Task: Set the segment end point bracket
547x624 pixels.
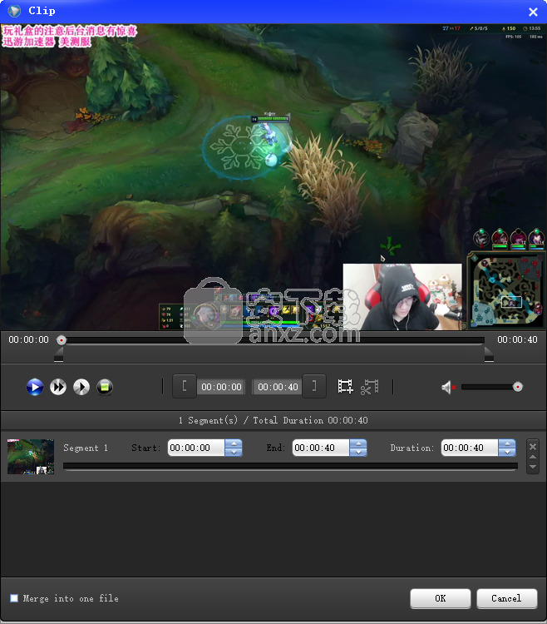Action: (x=314, y=386)
